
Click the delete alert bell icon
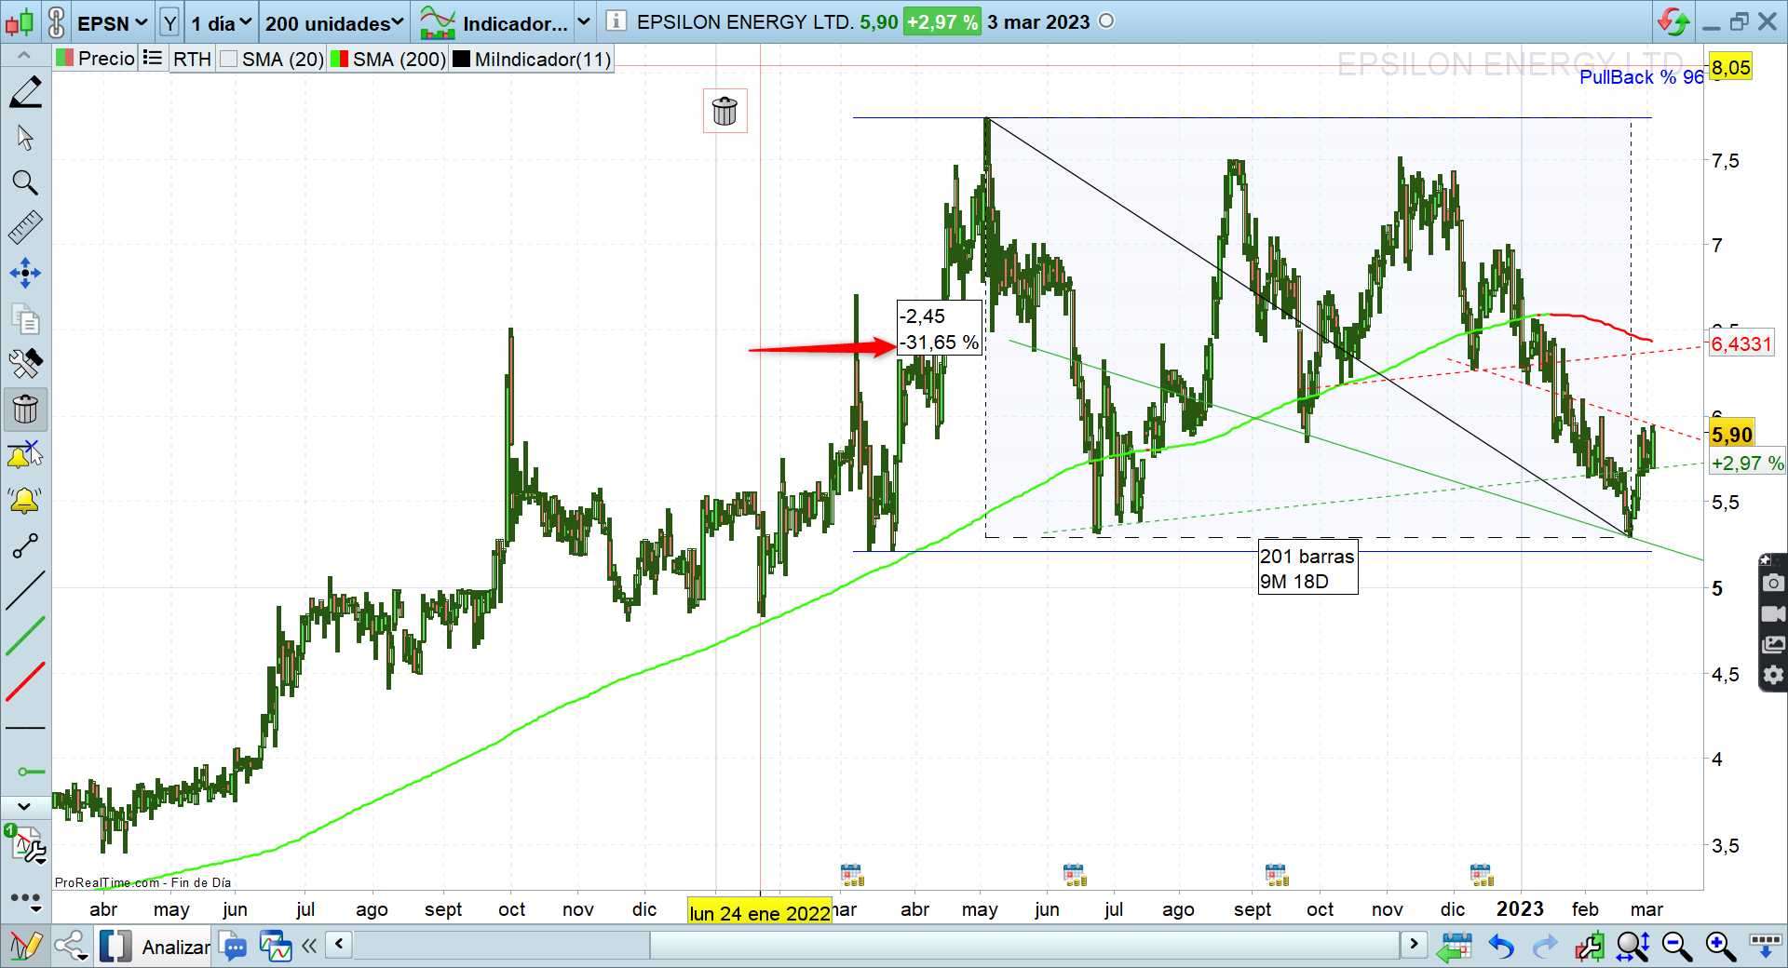(25, 455)
